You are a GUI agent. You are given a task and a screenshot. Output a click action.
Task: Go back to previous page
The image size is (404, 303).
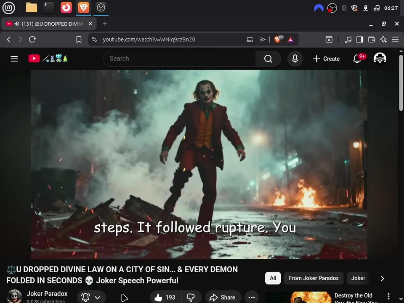(9, 40)
